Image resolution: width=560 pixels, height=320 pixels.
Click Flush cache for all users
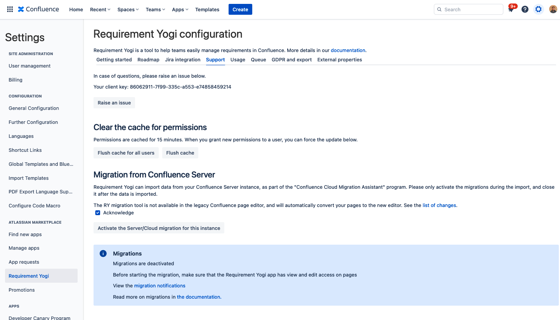(126, 153)
